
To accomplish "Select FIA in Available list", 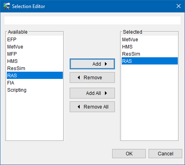I will 35,83.
